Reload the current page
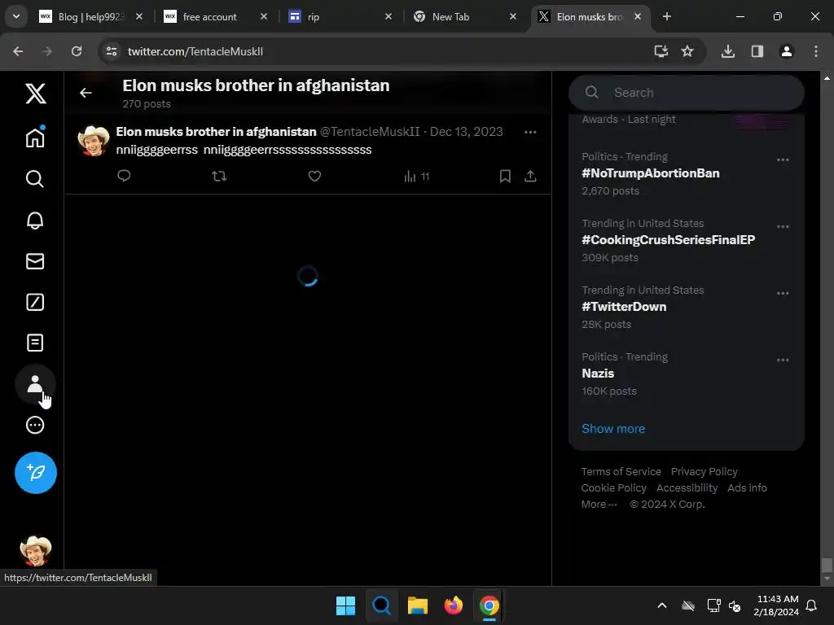The width and height of the screenshot is (834, 625). point(77,51)
